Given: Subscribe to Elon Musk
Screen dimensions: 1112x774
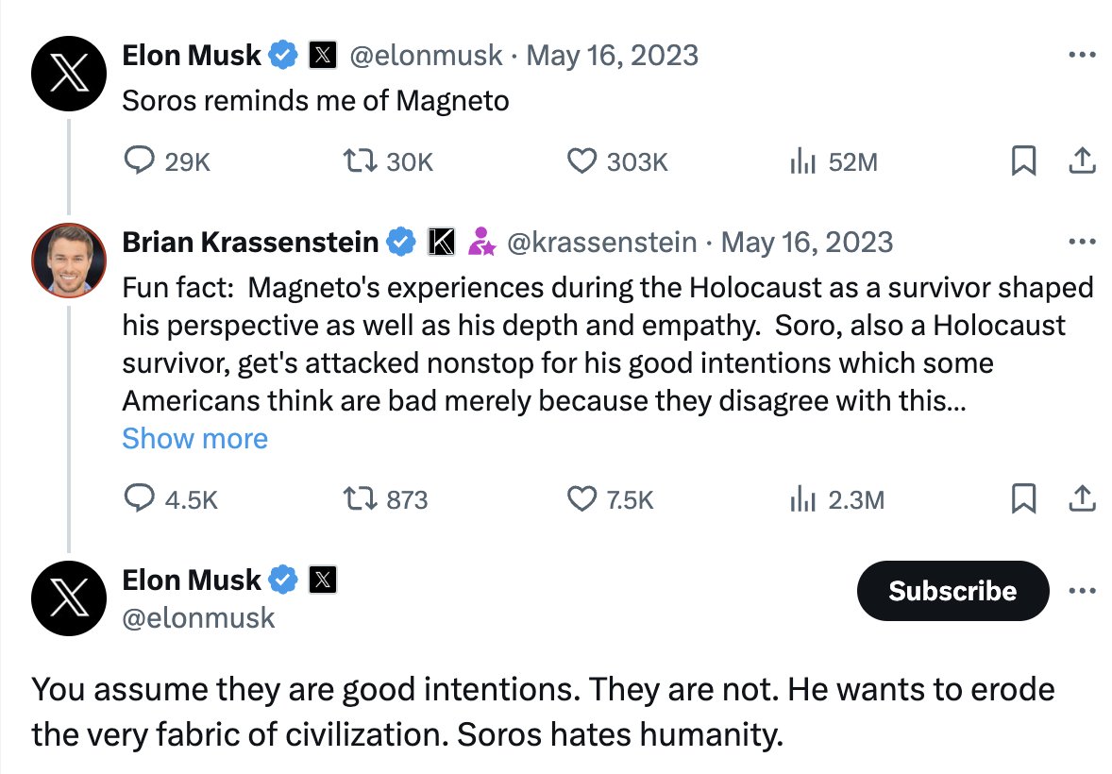Looking at the screenshot, I should click(x=952, y=590).
